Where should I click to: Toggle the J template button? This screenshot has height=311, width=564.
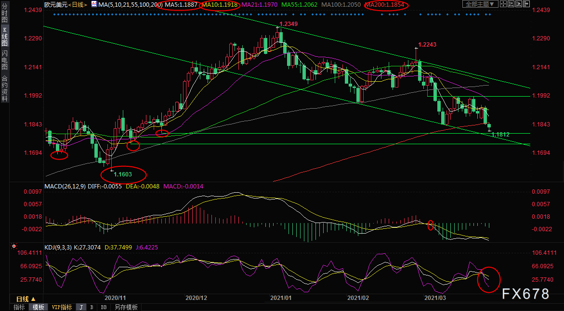(x=81, y=307)
